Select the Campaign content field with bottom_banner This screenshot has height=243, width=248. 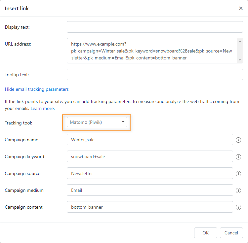point(150,207)
